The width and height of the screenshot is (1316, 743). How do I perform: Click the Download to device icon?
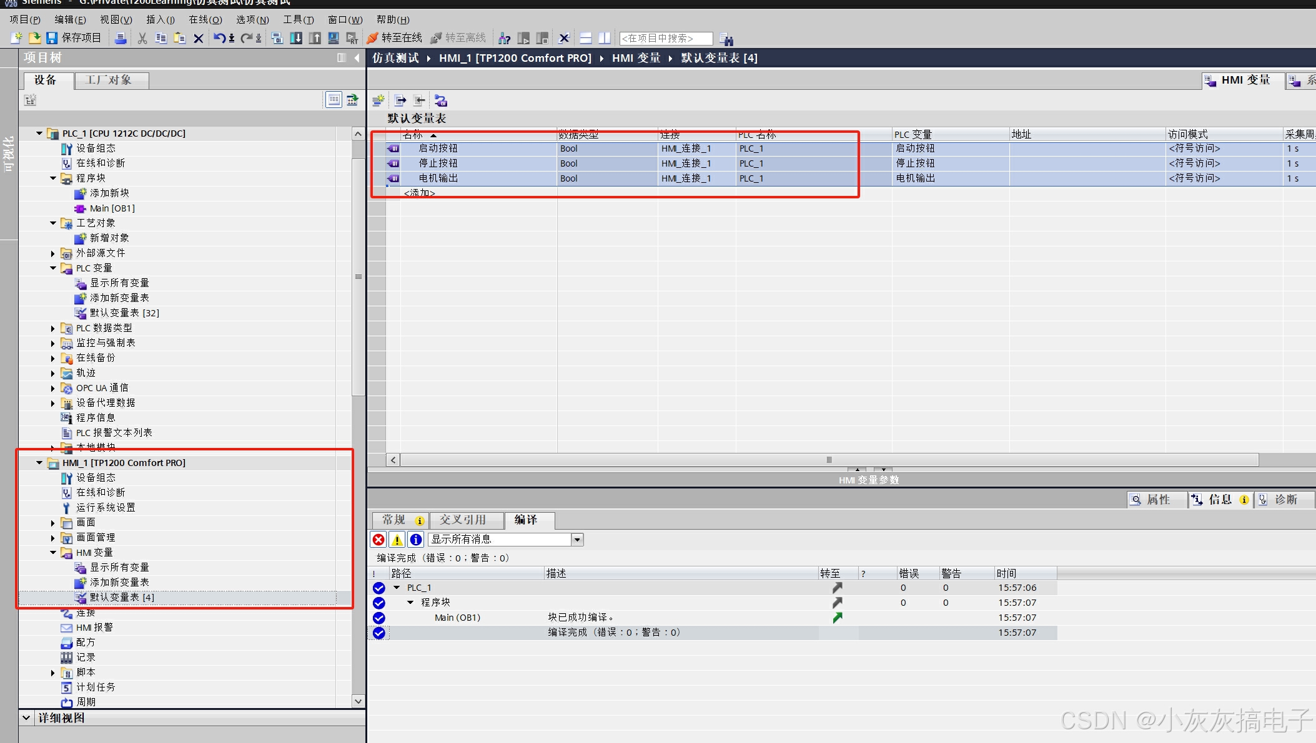(x=296, y=38)
